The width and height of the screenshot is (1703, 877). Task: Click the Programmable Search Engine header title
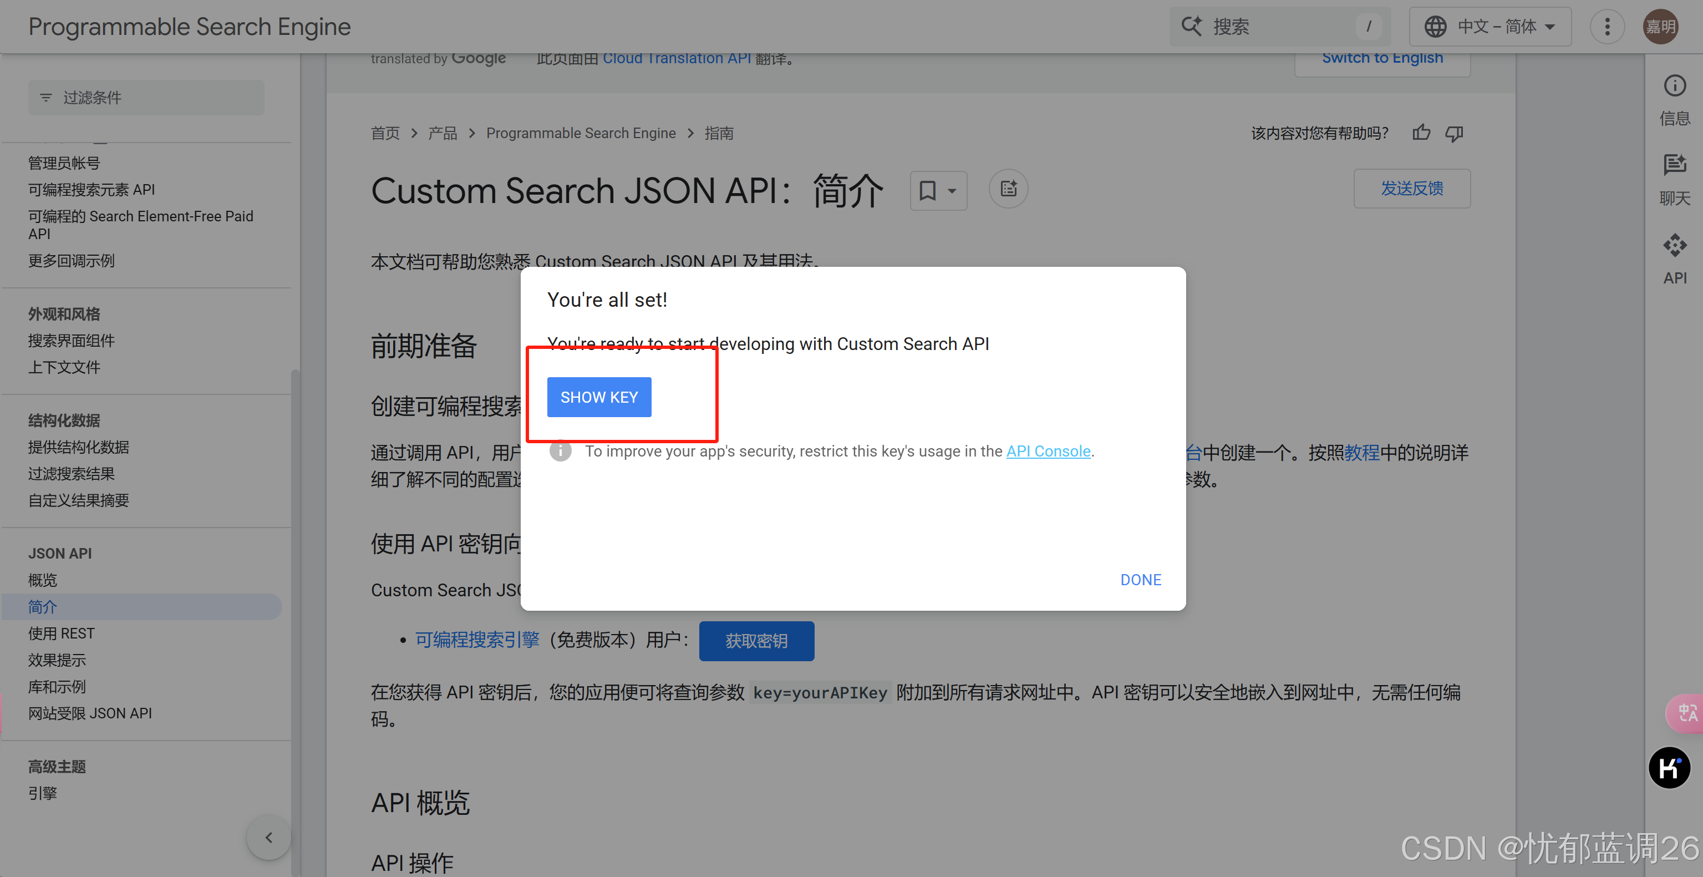click(189, 27)
